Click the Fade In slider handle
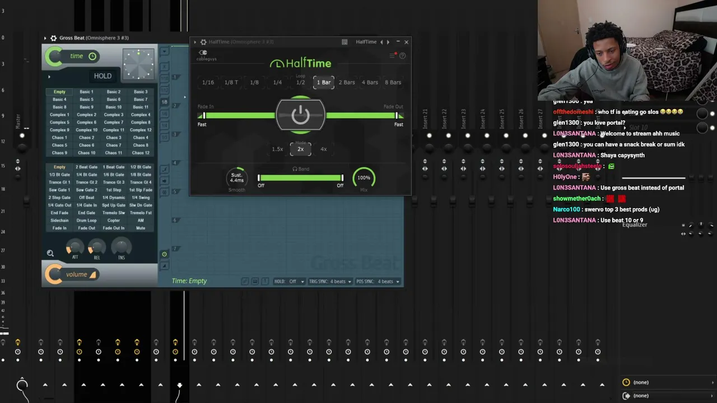 pyautogui.click(x=204, y=115)
